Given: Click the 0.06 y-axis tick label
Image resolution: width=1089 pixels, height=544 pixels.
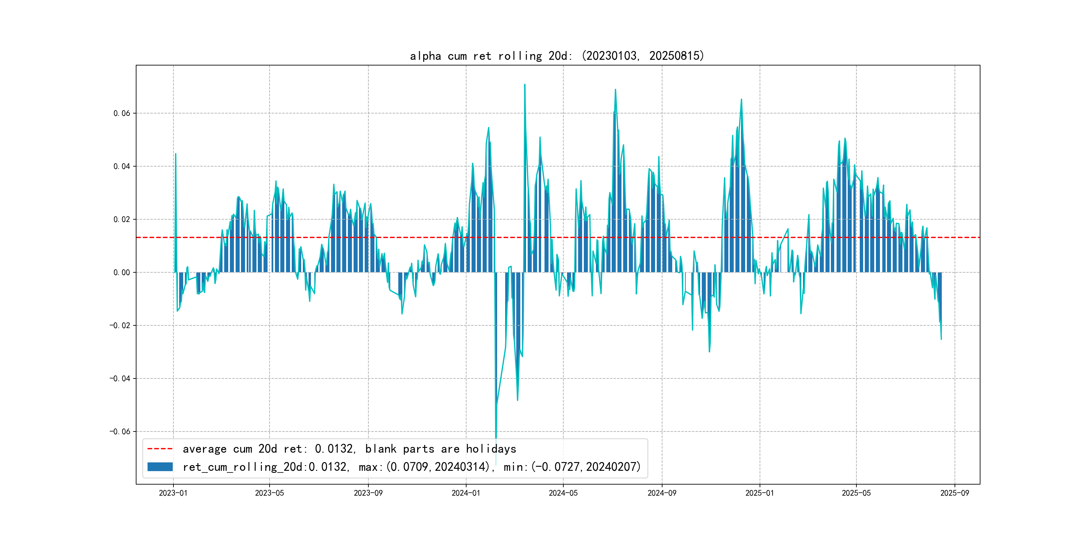Looking at the screenshot, I should [x=122, y=113].
